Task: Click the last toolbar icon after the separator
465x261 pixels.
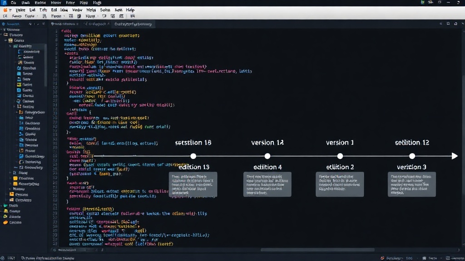Action: coord(133,16)
